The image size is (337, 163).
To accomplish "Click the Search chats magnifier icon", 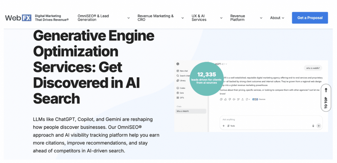I will tap(177, 76).
